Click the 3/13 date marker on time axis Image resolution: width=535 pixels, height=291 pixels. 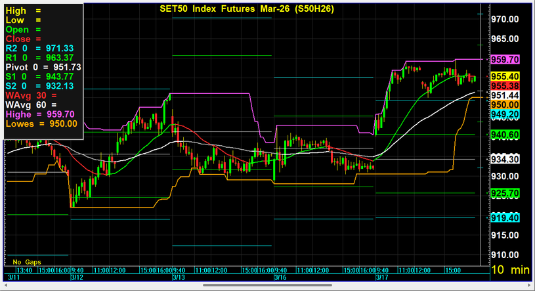coord(178,277)
